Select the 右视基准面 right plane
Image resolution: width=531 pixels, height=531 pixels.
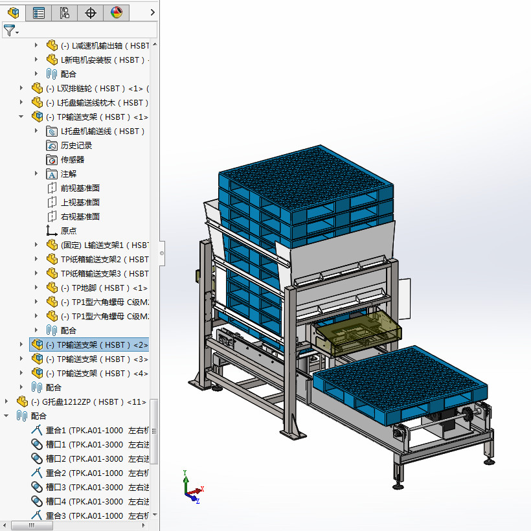[80, 217]
